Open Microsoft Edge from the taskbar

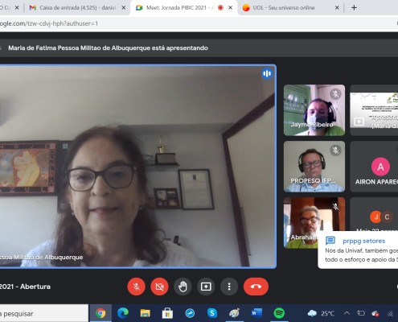[x=123, y=313]
